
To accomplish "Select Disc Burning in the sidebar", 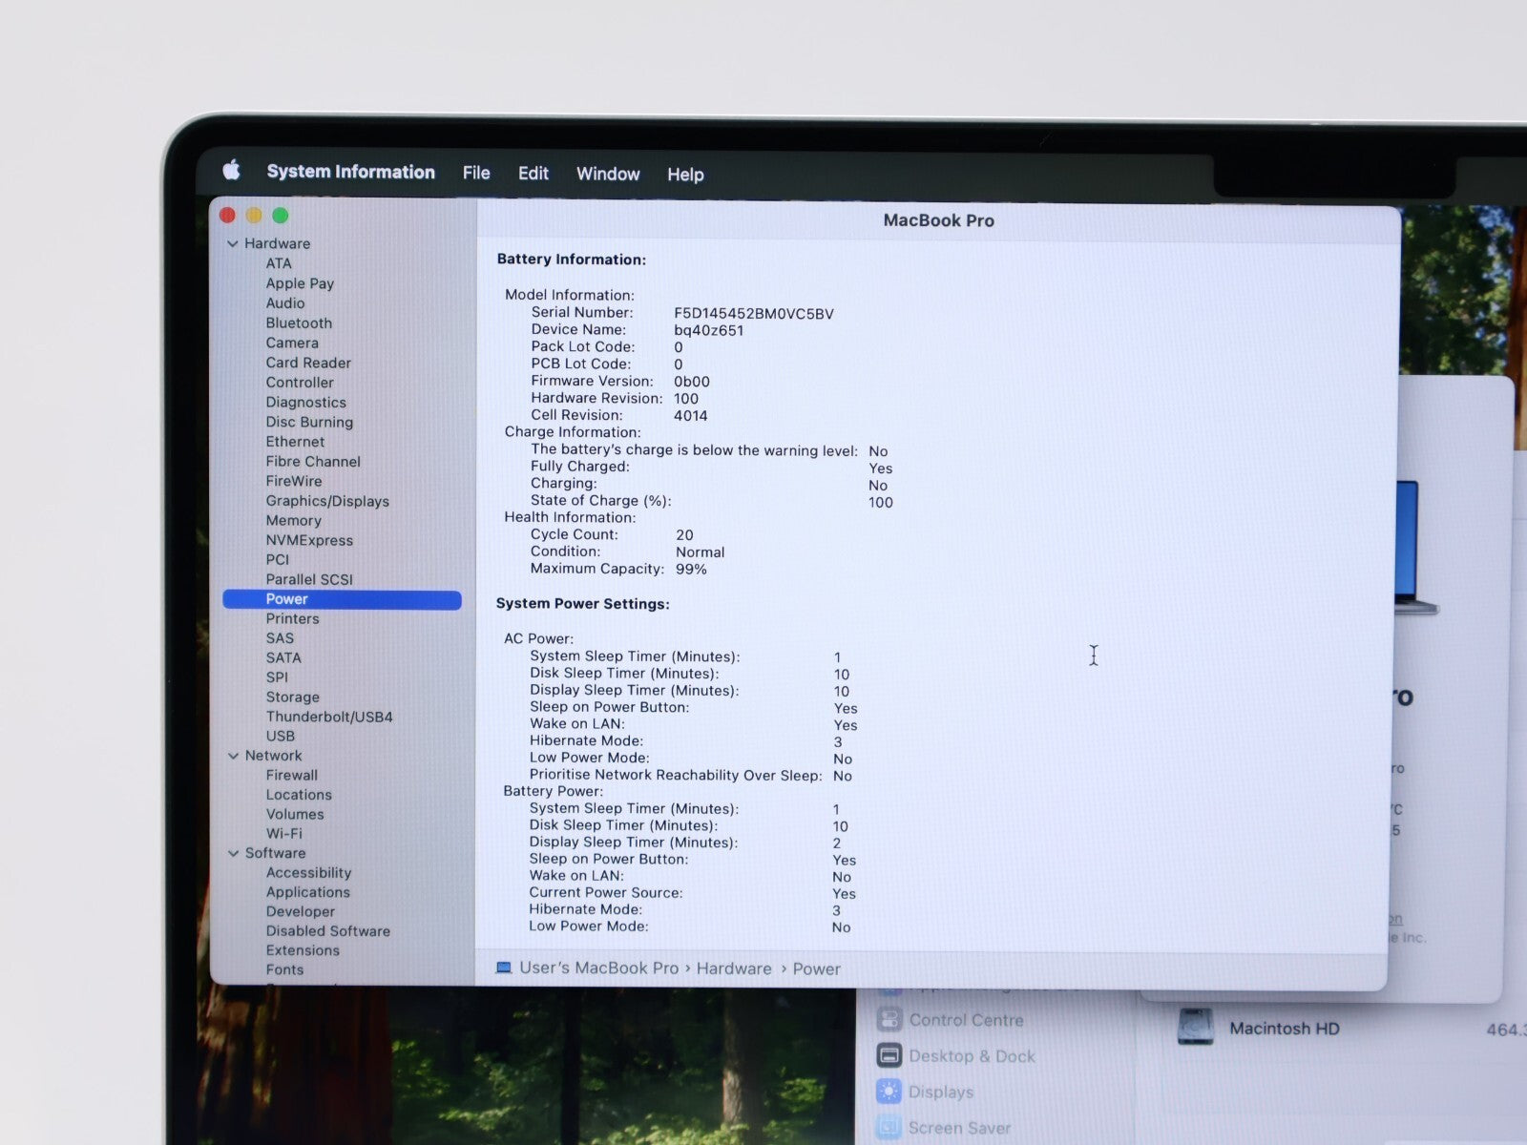I will pos(309,422).
